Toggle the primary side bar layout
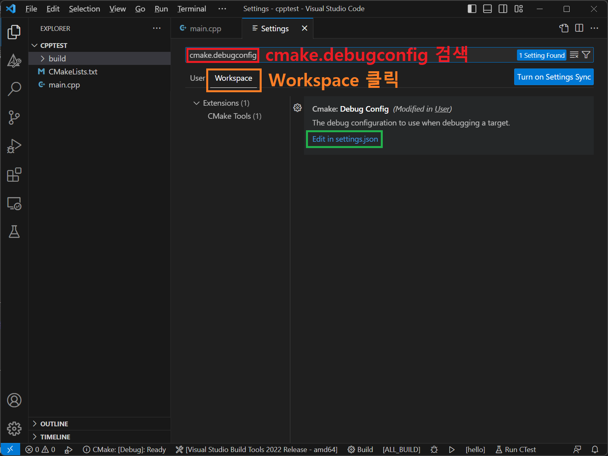The image size is (608, 456). tap(472, 9)
